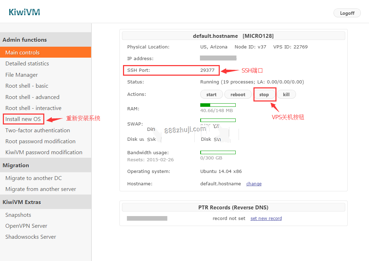
Task: Kill the VPS with kill button
Action: pos(286,94)
